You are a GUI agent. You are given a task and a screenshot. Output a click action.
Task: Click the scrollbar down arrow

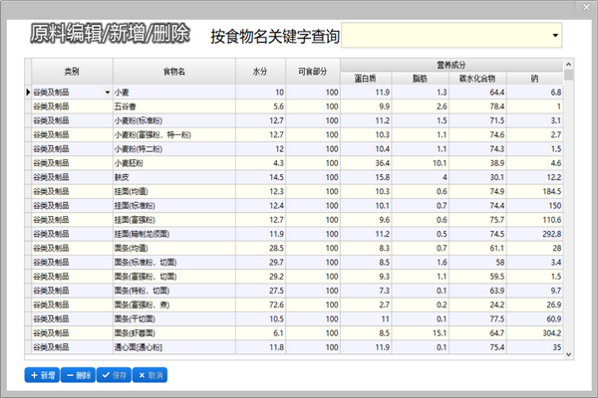pos(569,354)
